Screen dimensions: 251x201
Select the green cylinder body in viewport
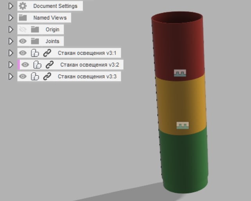coord(184,160)
